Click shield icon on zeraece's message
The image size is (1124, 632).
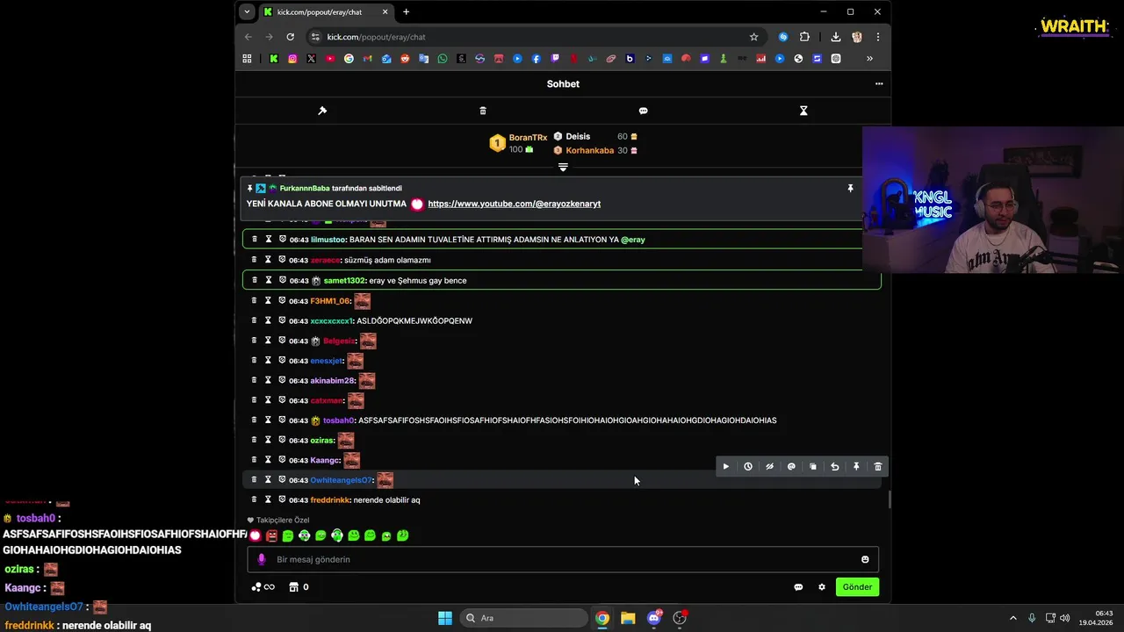point(282,260)
